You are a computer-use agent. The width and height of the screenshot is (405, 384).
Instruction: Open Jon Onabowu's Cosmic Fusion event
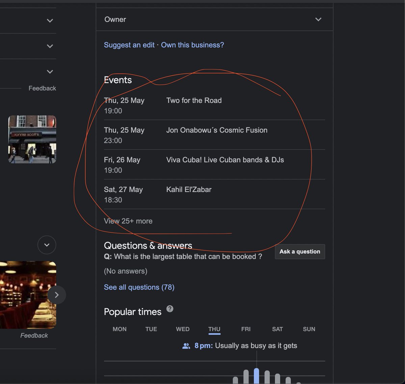point(217,130)
